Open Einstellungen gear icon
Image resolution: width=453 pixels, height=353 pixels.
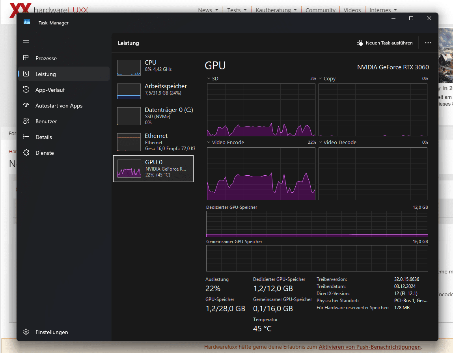pos(26,332)
